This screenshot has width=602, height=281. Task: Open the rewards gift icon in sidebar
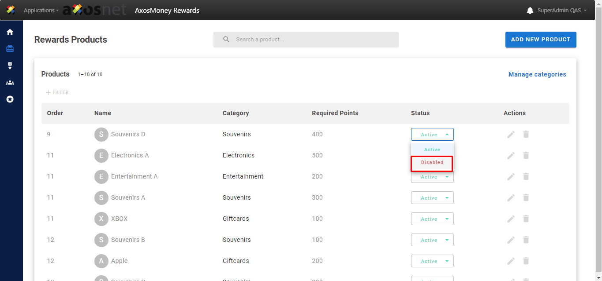click(10, 49)
